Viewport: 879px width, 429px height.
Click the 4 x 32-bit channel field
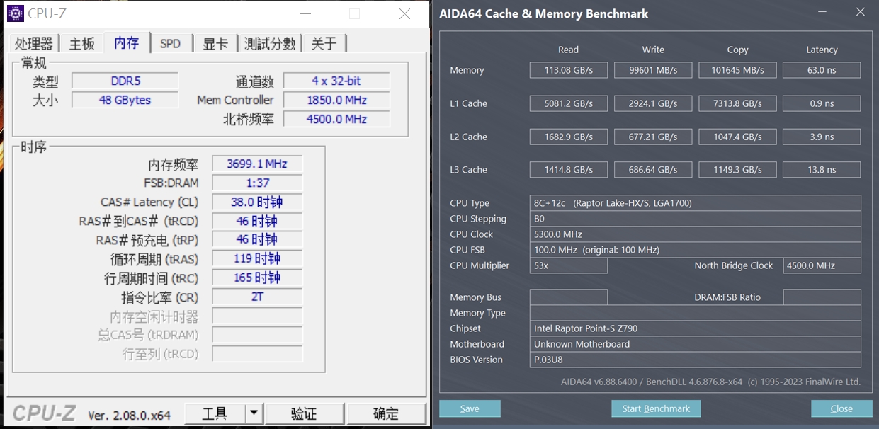(336, 81)
